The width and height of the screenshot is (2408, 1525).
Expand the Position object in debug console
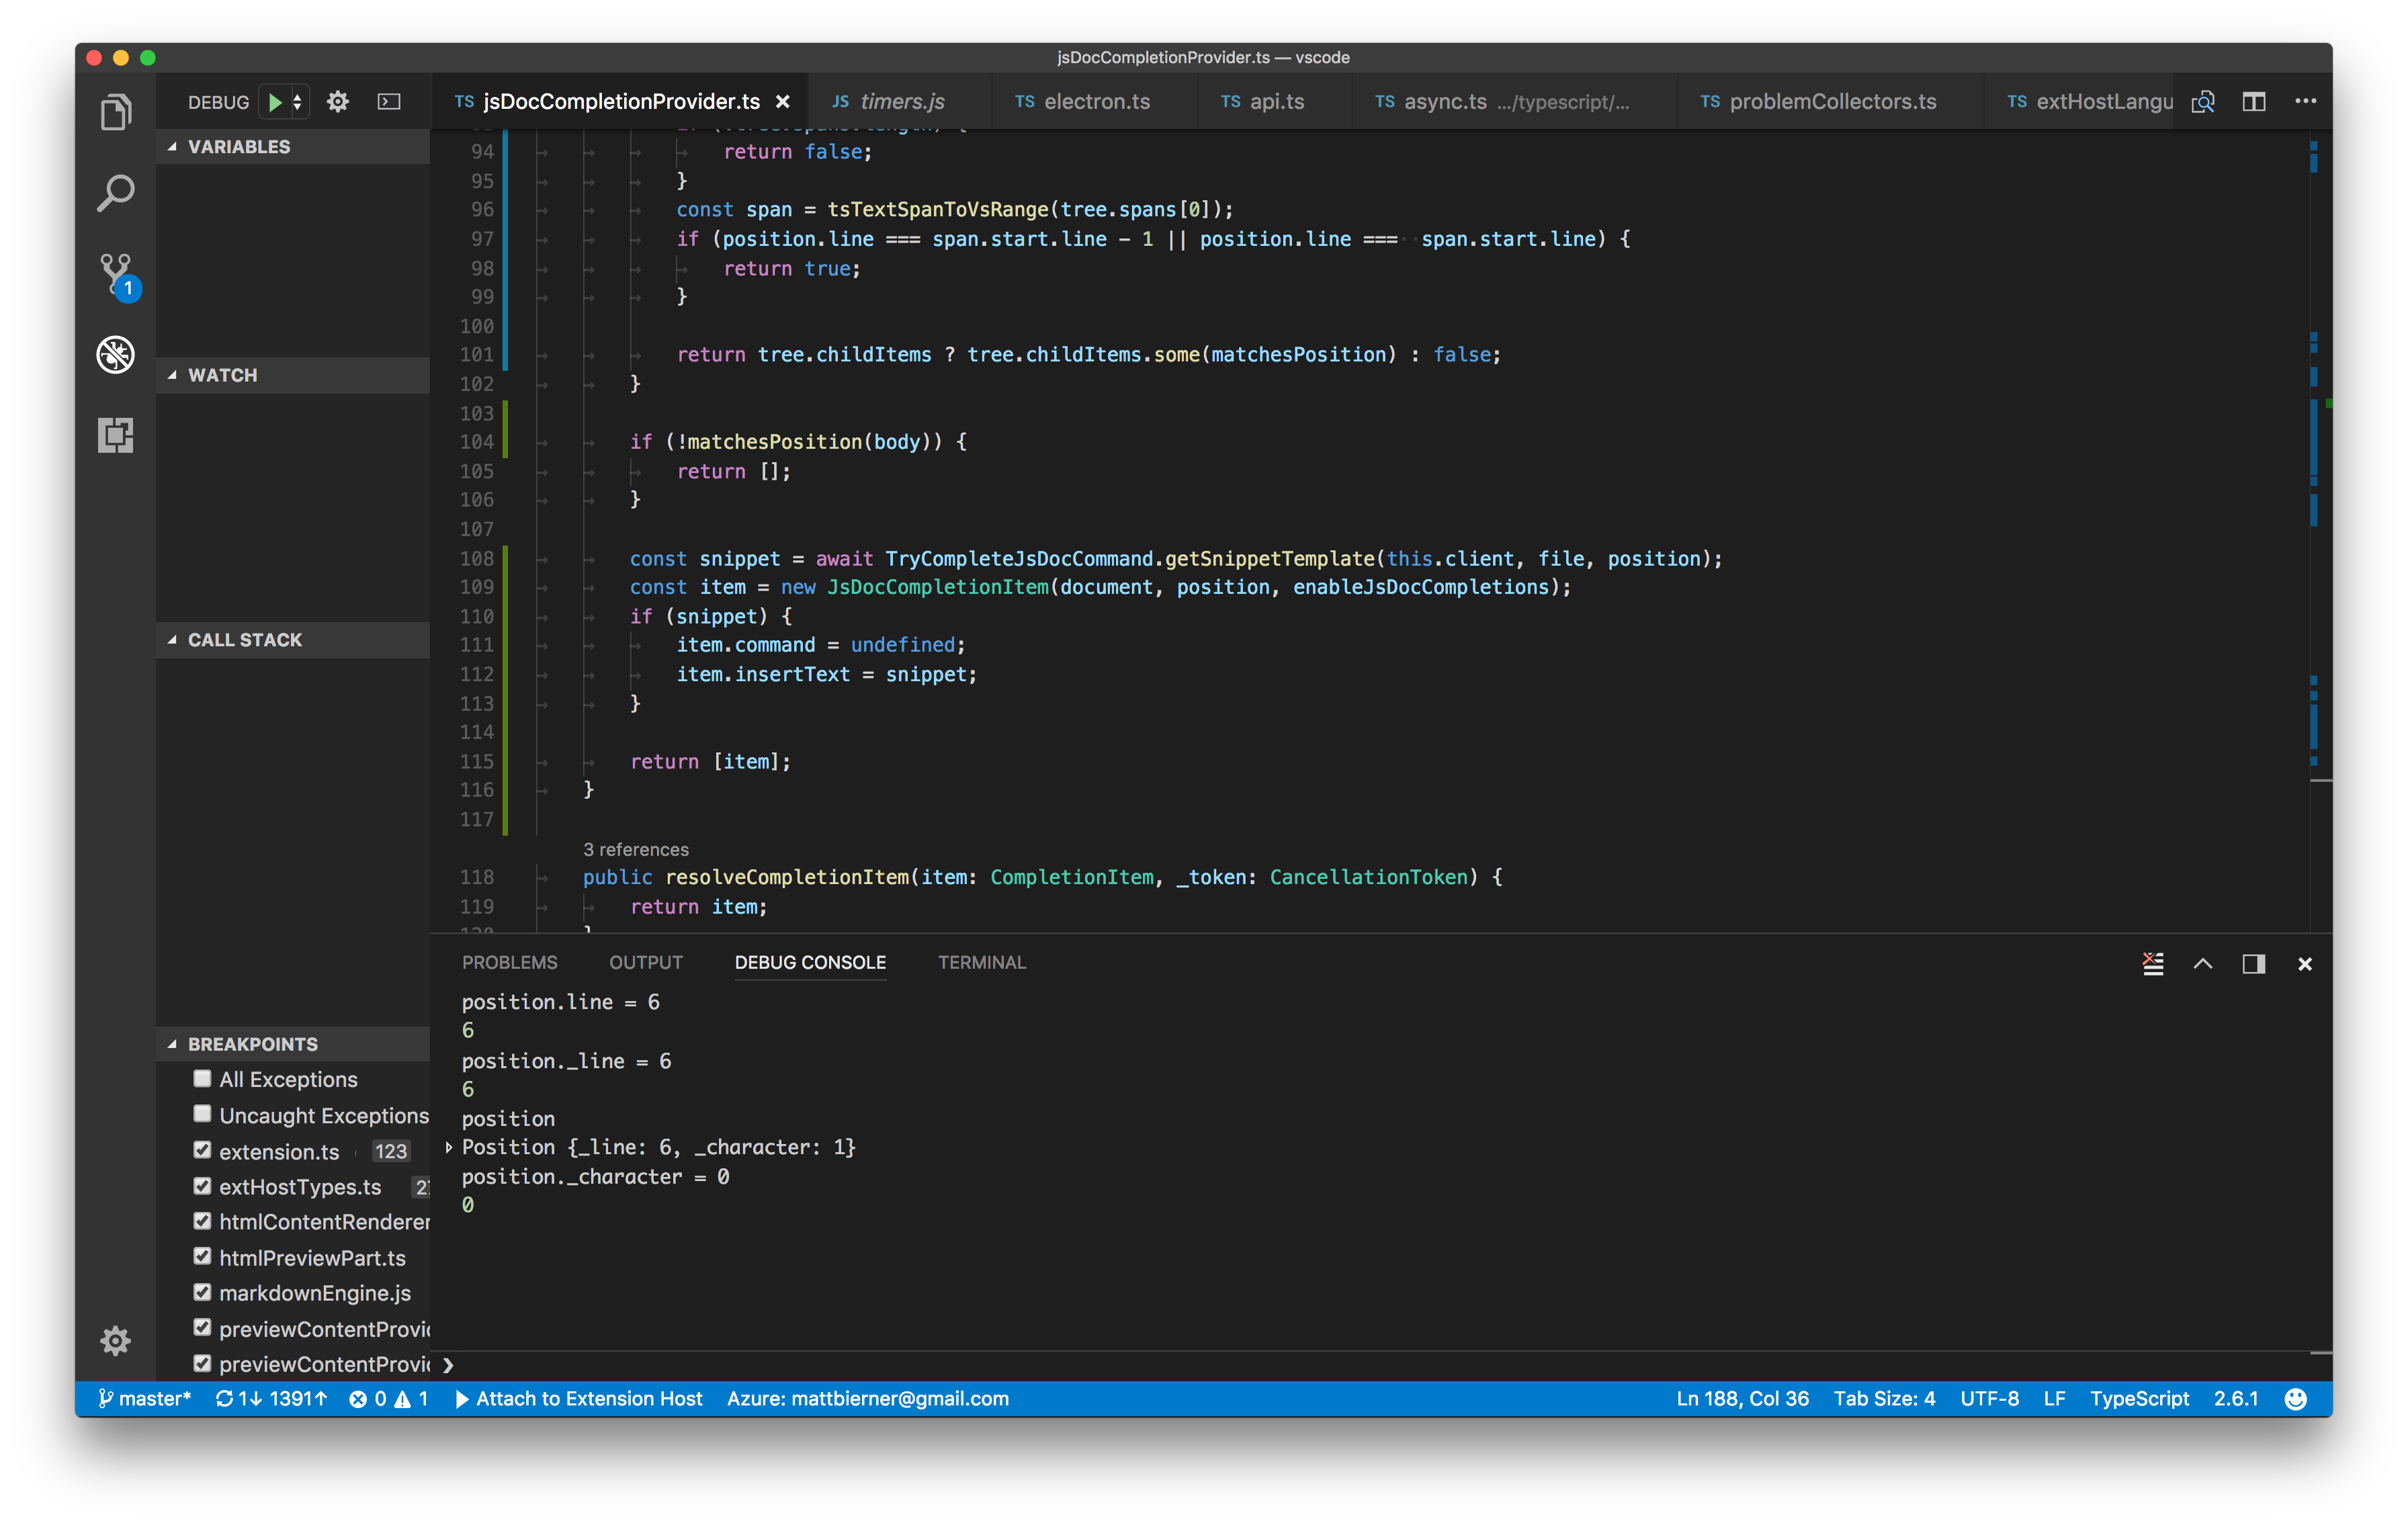pos(449,1148)
